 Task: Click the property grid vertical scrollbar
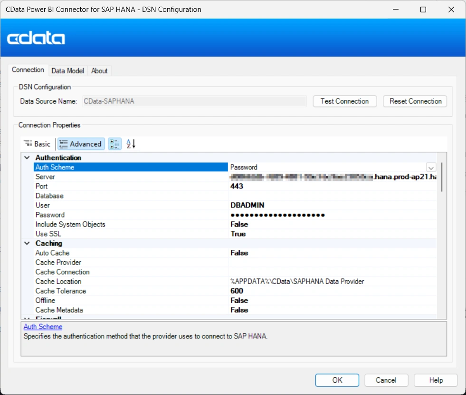[x=442, y=177]
